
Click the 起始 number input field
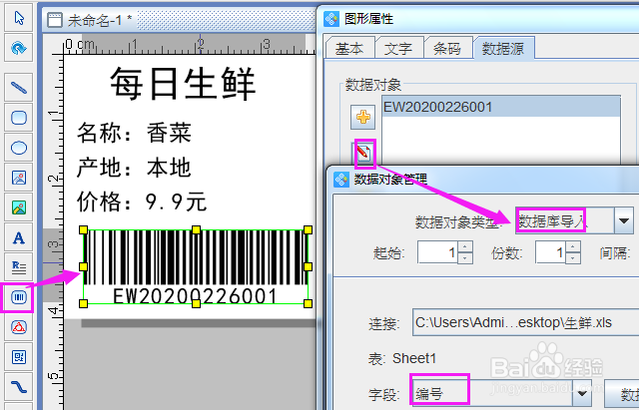(x=438, y=252)
